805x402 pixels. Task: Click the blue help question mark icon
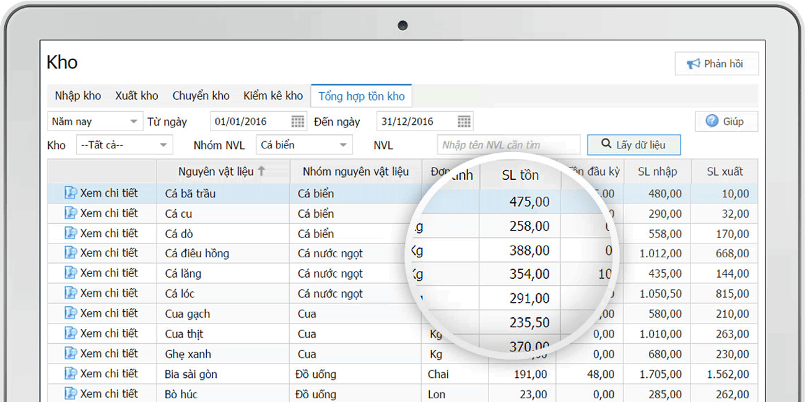pyautogui.click(x=712, y=121)
